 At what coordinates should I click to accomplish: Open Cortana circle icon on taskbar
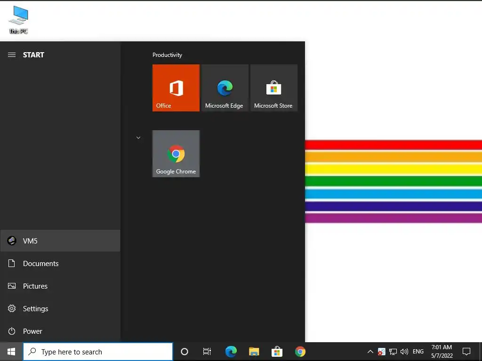click(185, 352)
